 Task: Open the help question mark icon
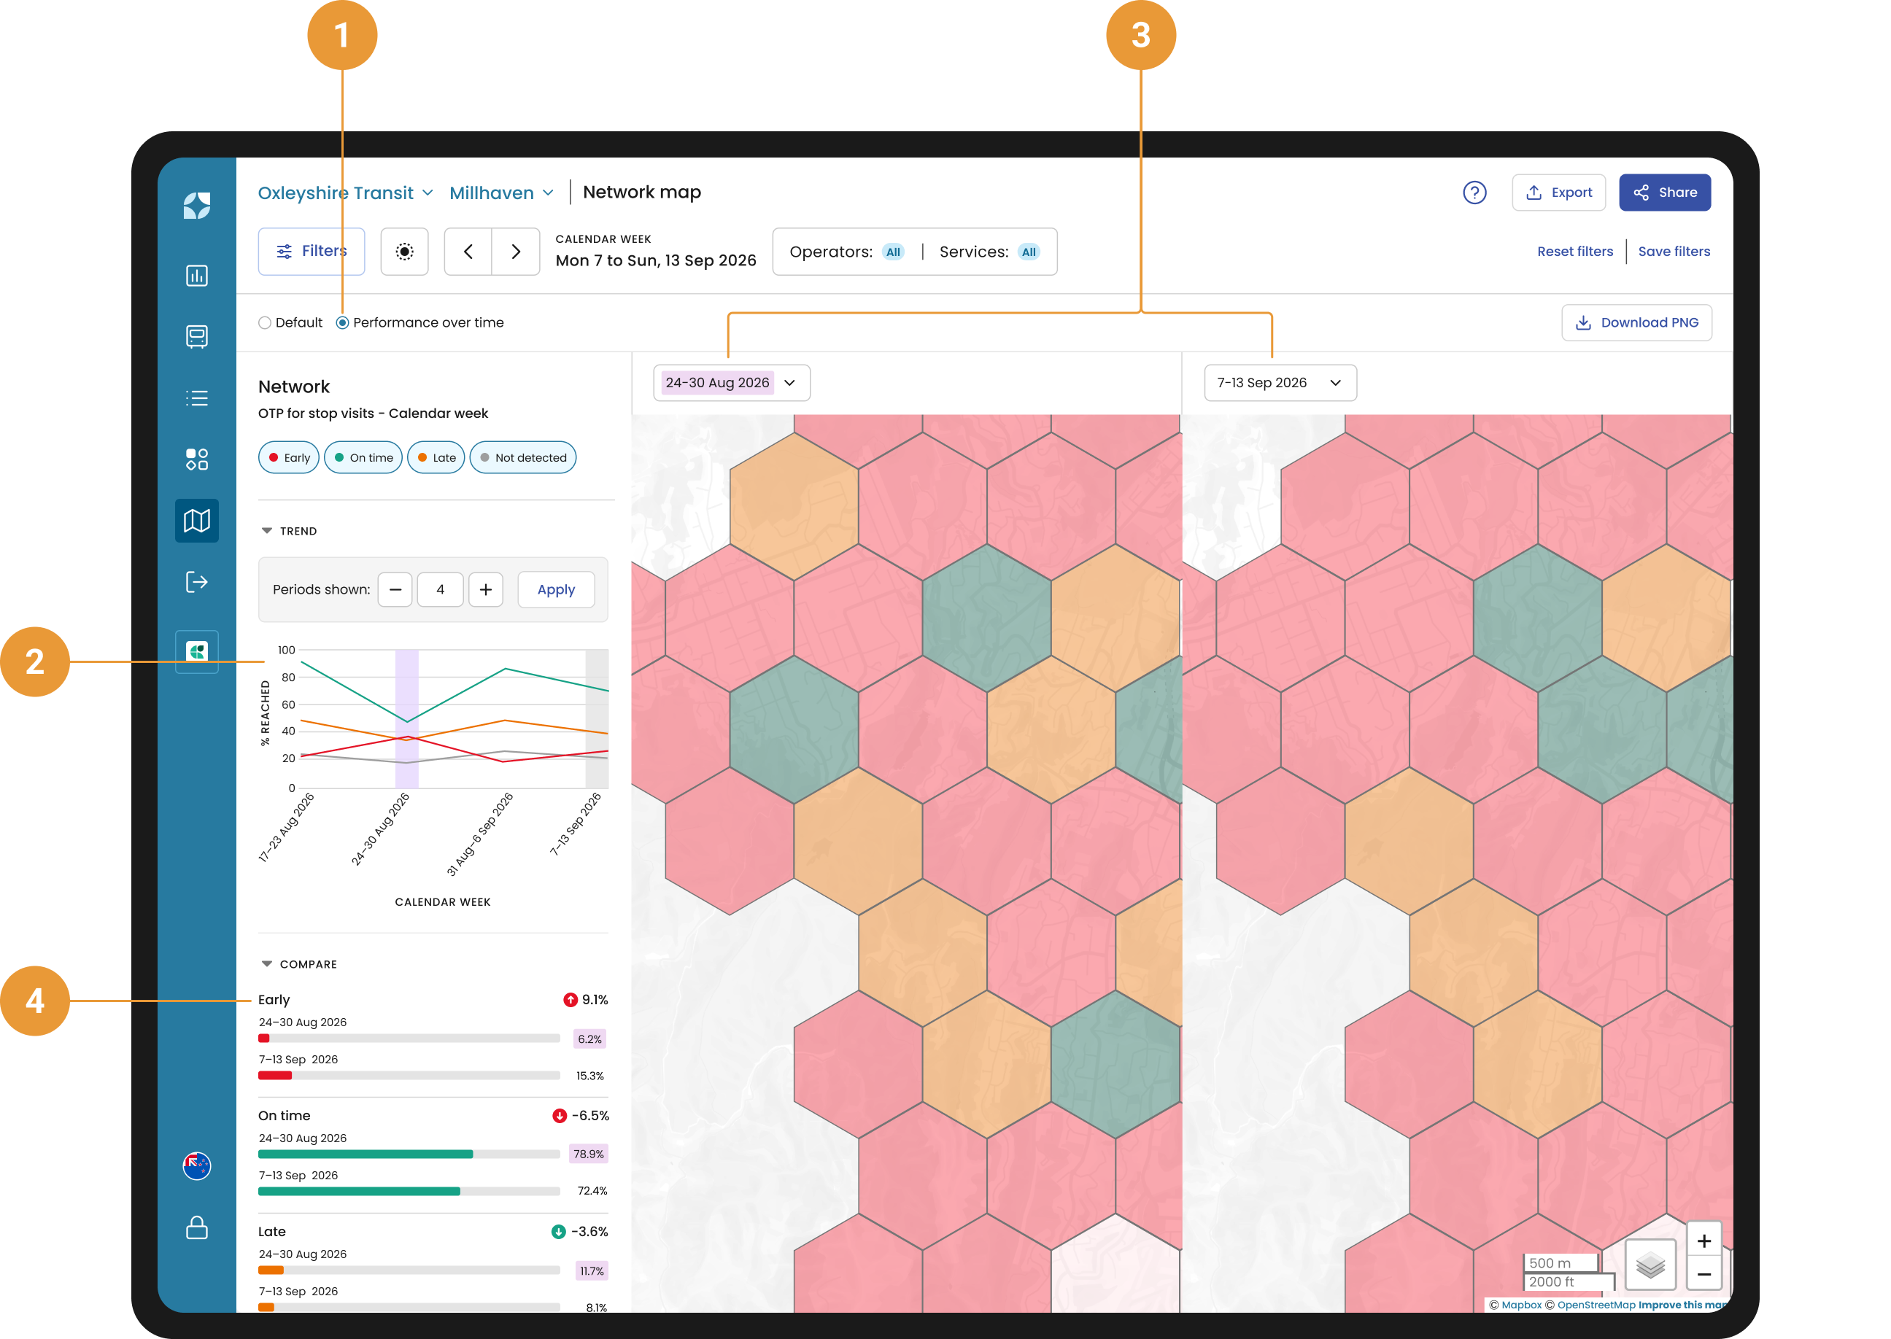[1474, 193]
